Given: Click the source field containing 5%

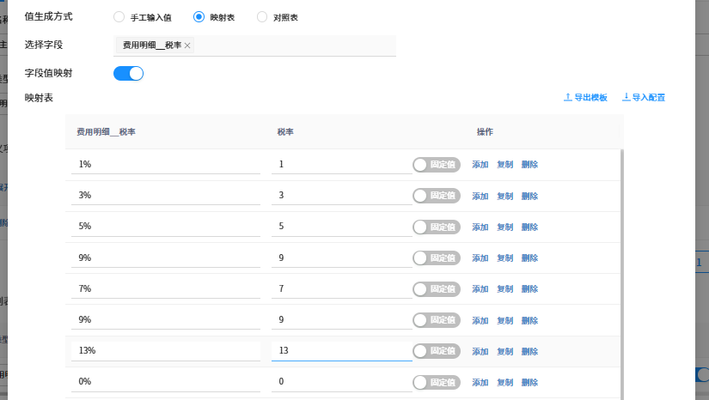Looking at the screenshot, I should 166,227.
